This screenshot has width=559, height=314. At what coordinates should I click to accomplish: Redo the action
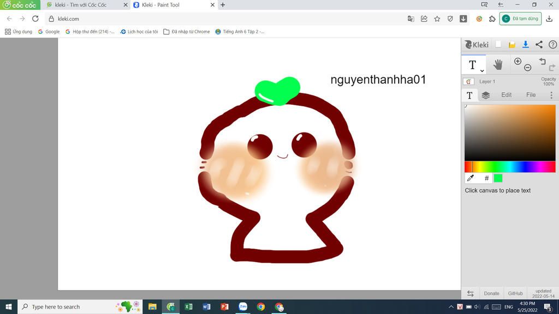(x=552, y=68)
